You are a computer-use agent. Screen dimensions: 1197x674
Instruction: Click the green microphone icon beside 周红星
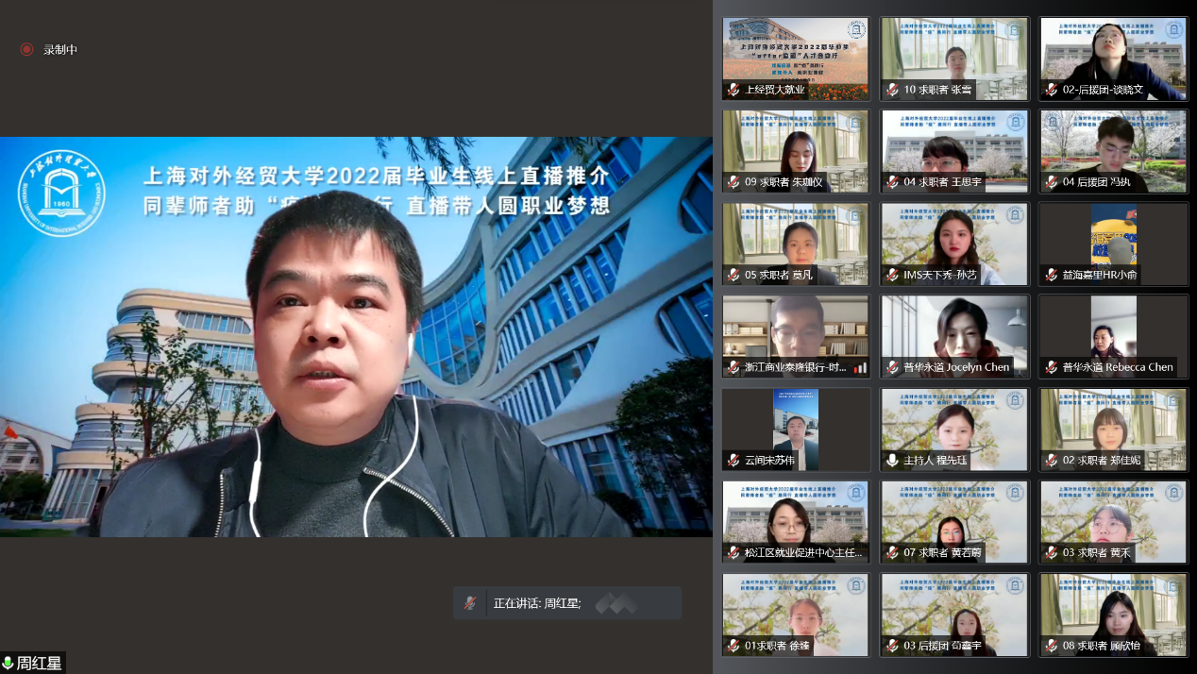[8, 664]
